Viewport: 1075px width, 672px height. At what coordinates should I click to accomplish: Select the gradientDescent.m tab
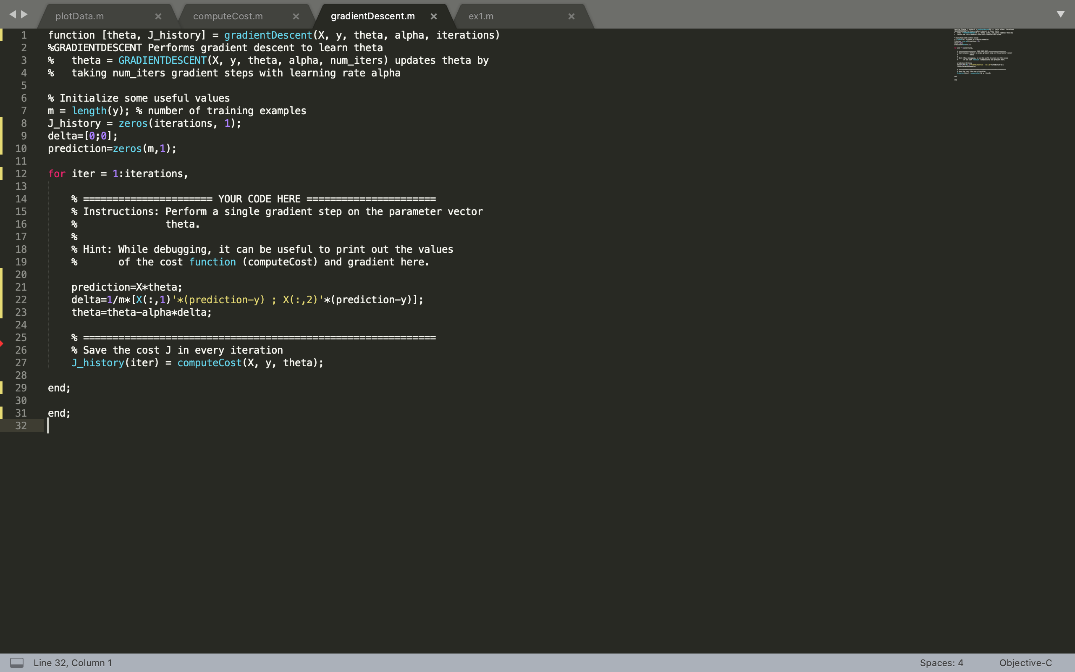(x=373, y=16)
